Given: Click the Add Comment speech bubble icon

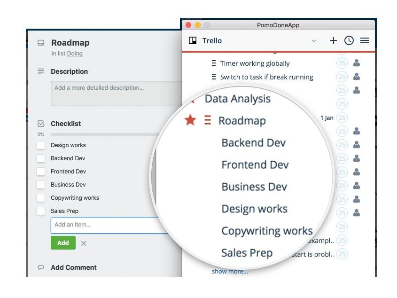Looking at the screenshot, I should point(41,267).
